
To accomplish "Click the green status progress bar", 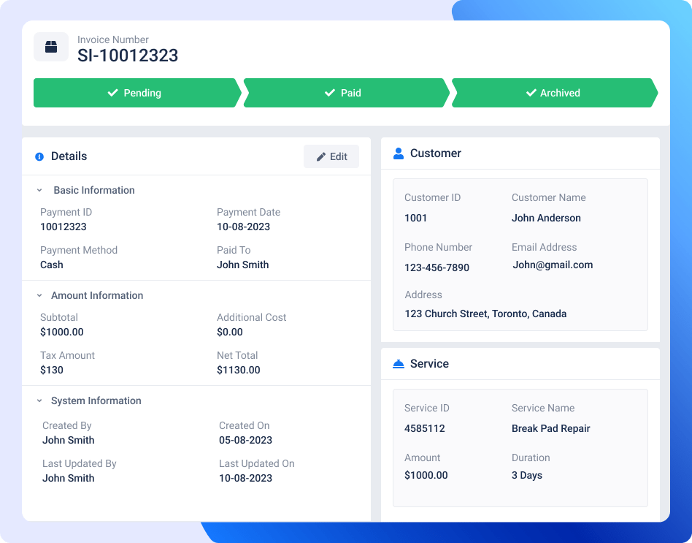I will (346, 93).
